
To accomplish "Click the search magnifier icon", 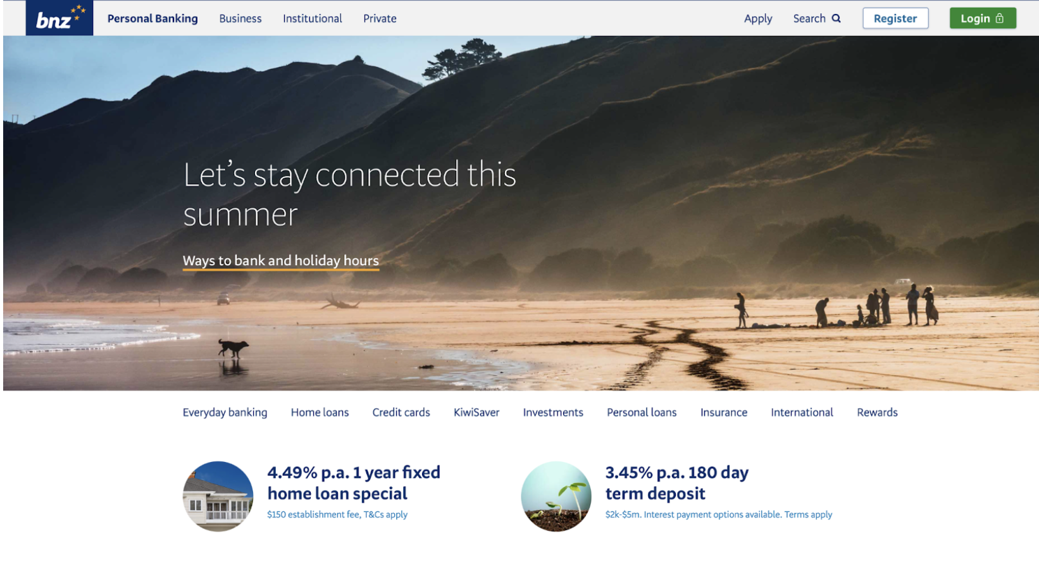I will [x=836, y=18].
